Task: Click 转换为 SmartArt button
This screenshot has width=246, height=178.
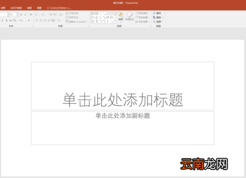Action: click(77, 22)
